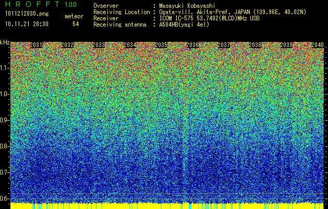Click the receiving location Ogata-vill. Akita-Pref. text
Screen dimensions: 328x209
(x=233, y=12)
